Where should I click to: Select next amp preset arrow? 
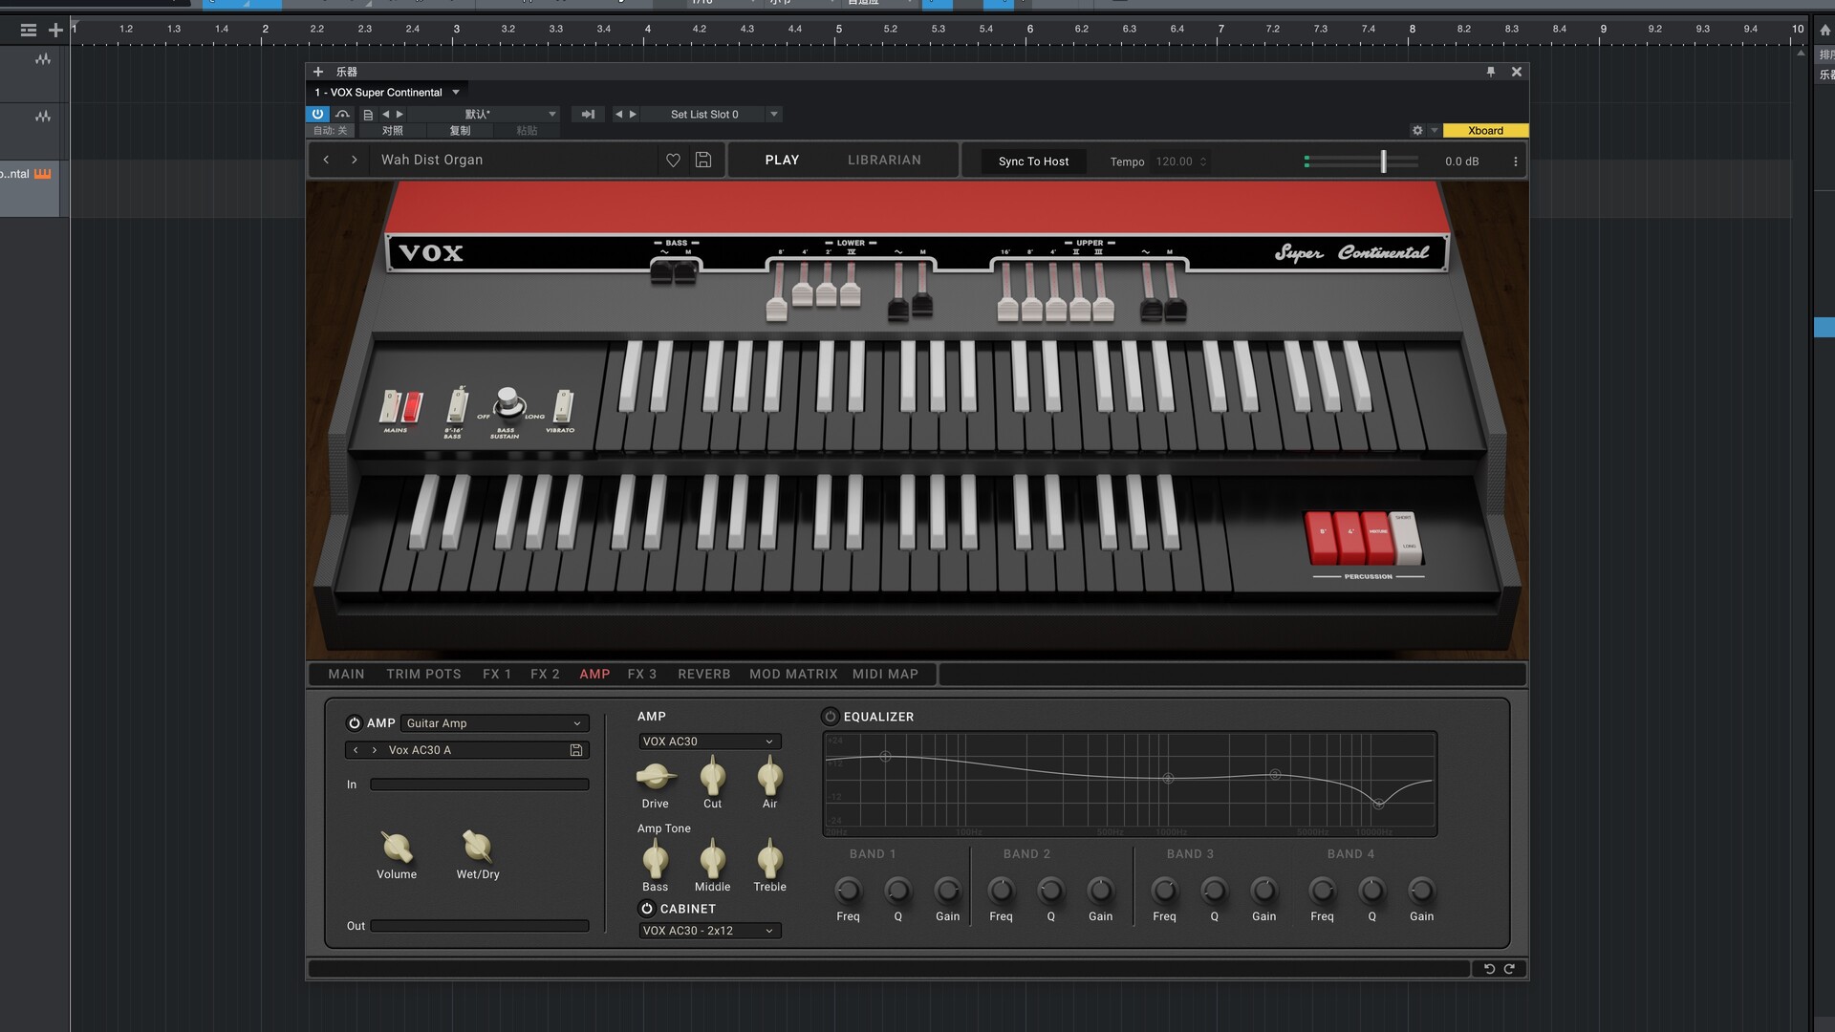point(374,750)
